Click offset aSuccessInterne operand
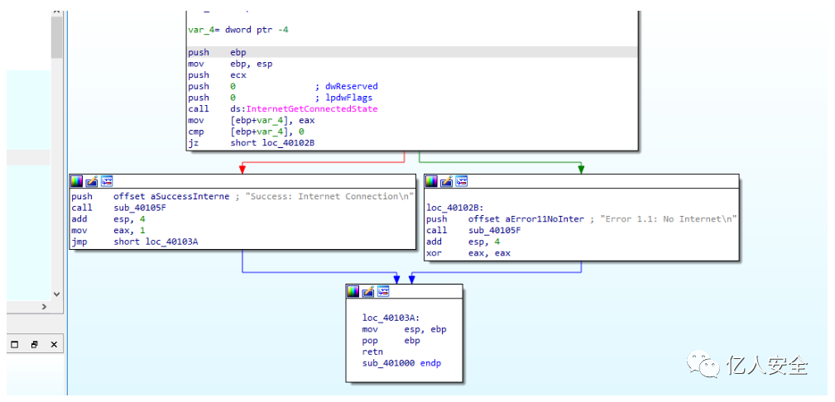 tap(171, 197)
